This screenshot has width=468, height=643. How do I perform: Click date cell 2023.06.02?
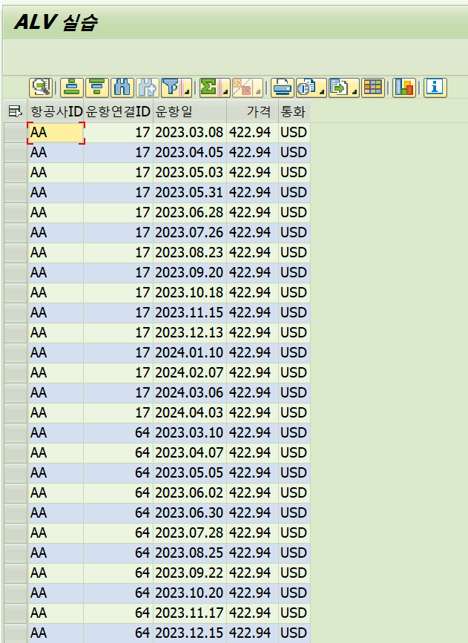189,493
